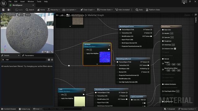Edit the Pixel Depth Offset value
198x111 pixels.
[x=178, y=91]
